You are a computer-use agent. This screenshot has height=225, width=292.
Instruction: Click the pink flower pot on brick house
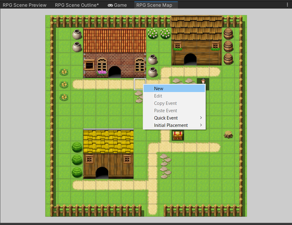coord(102,73)
